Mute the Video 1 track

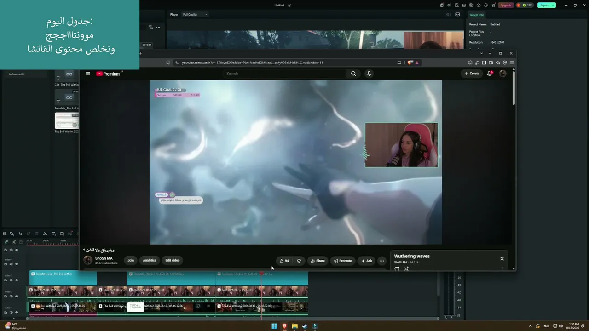tap(11, 312)
